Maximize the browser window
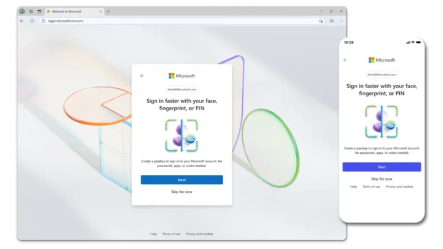The width and height of the screenshot is (443, 249). click(331, 12)
